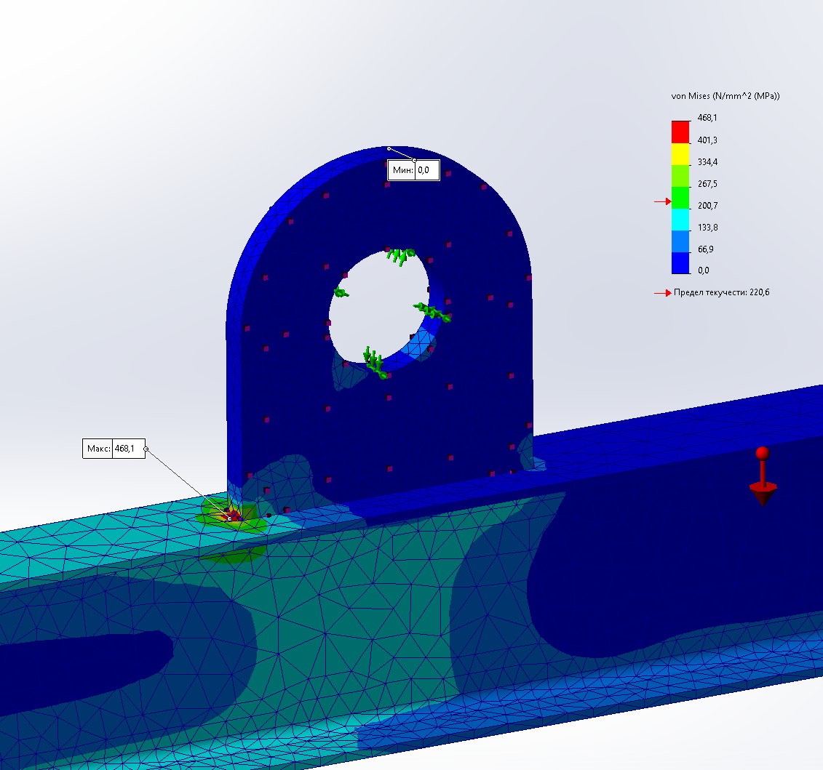Click the yellow band in the stress legend
This screenshot has height=770, width=823.
(680, 153)
